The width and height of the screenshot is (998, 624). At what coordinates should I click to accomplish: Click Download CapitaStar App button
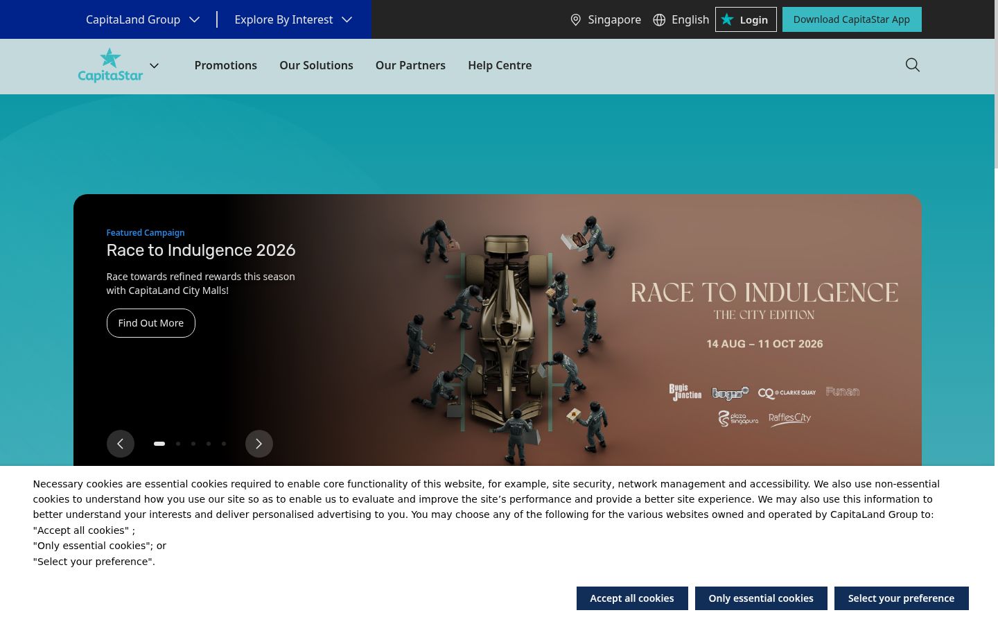tap(852, 19)
